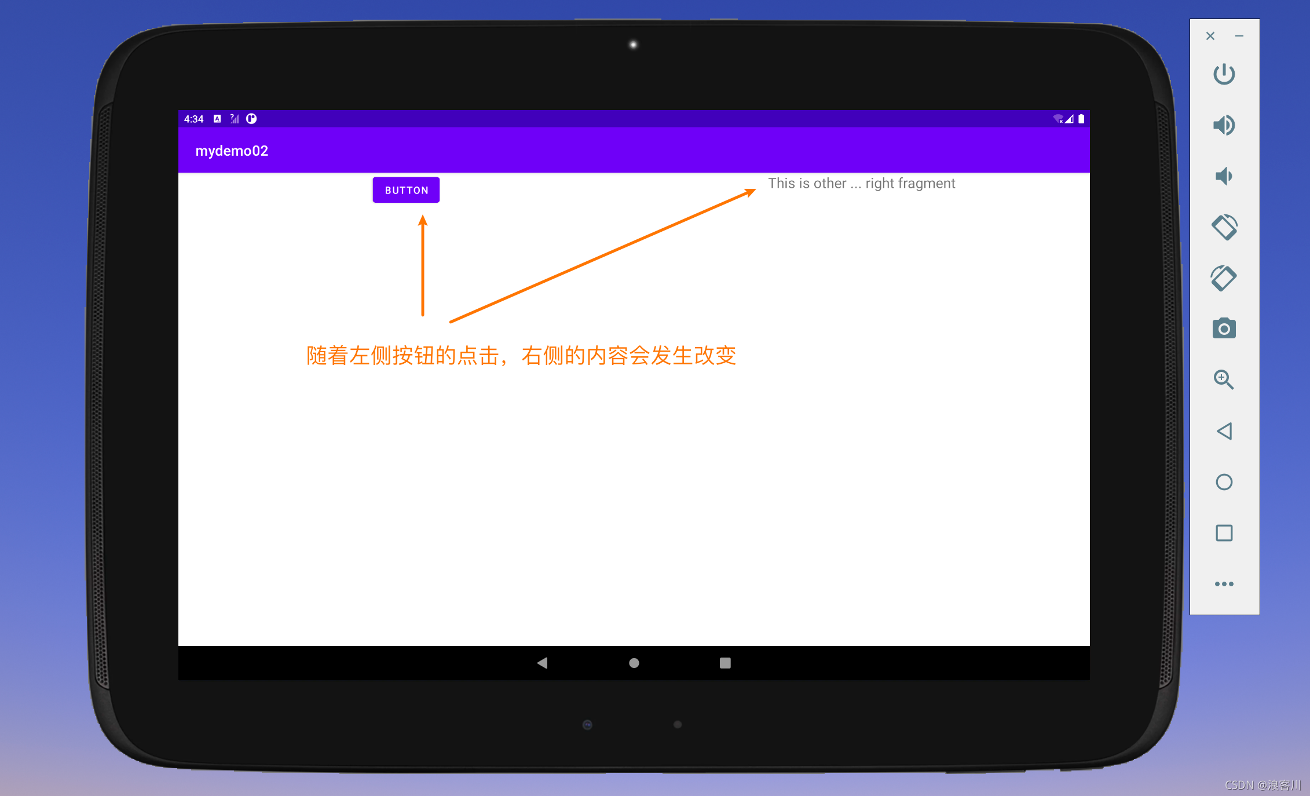Click the wifi-off icon in the status bar
The height and width of the screenshot is (796, 1310).
pyautogui.click(x=1058, y=119)
